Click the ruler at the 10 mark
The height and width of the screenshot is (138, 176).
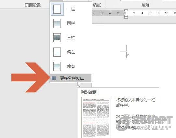click(167, 13)
